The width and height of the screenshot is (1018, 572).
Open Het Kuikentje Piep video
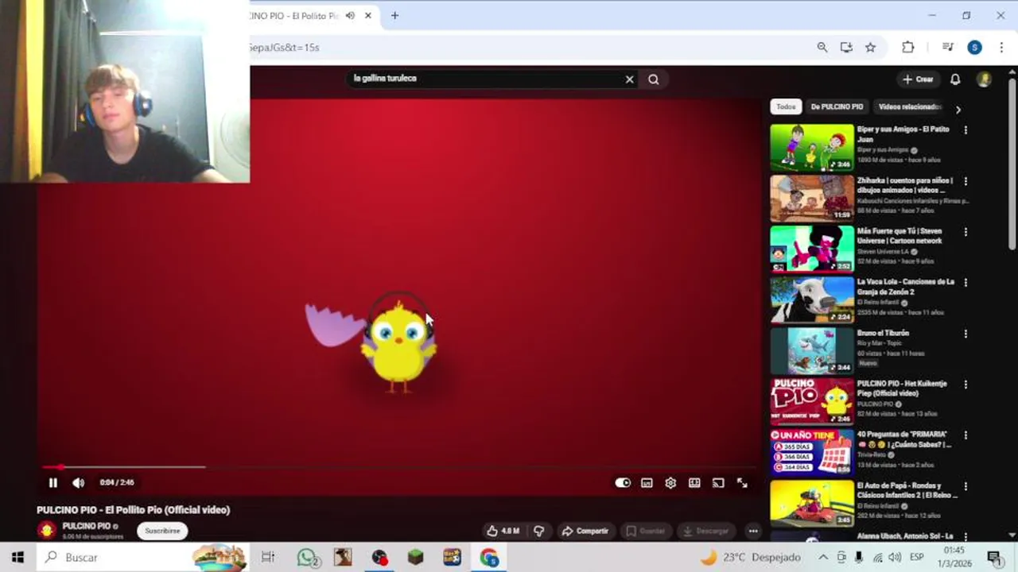point(811,401)
